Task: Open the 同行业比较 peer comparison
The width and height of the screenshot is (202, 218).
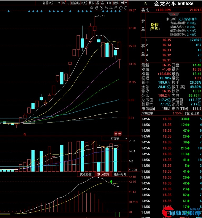Action: [192, 113]
